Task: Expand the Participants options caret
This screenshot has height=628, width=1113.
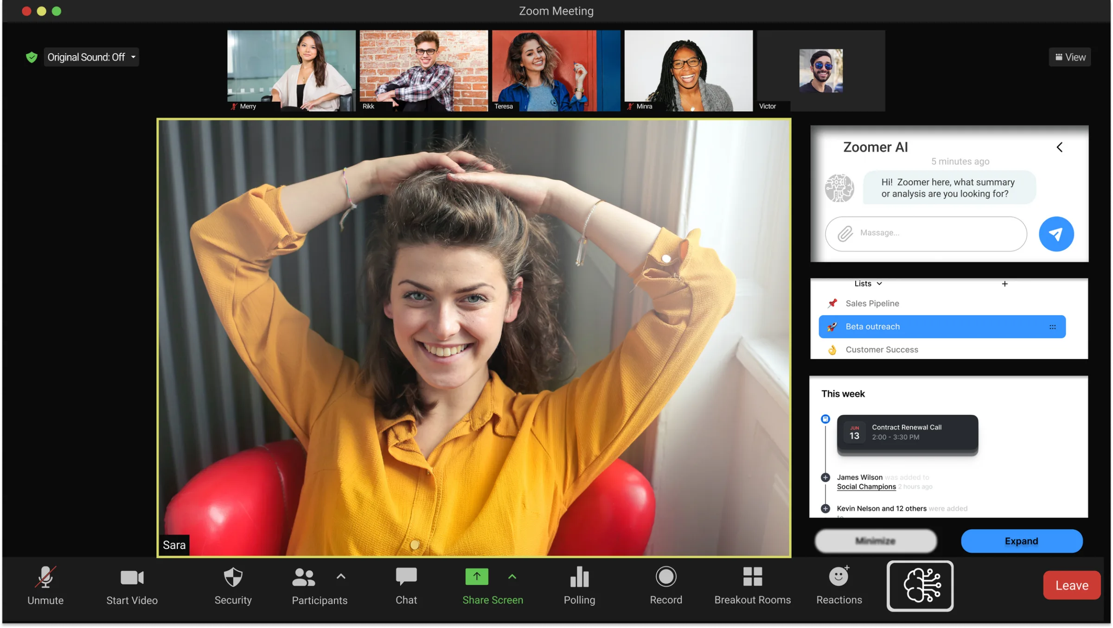Action: (x=341, y=576)
